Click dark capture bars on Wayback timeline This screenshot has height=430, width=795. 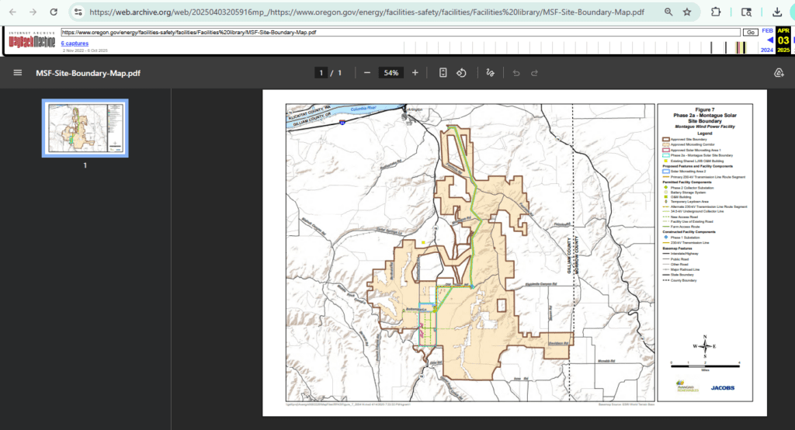(740, 47)
